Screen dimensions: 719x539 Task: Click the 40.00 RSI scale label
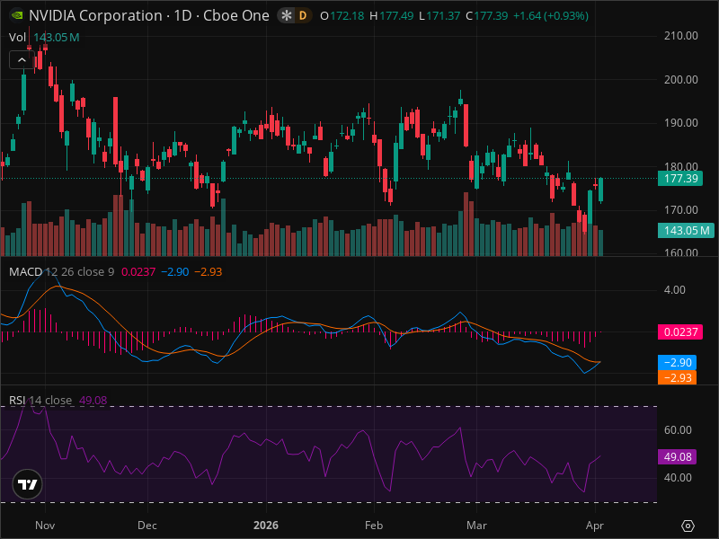coord(678,478)
